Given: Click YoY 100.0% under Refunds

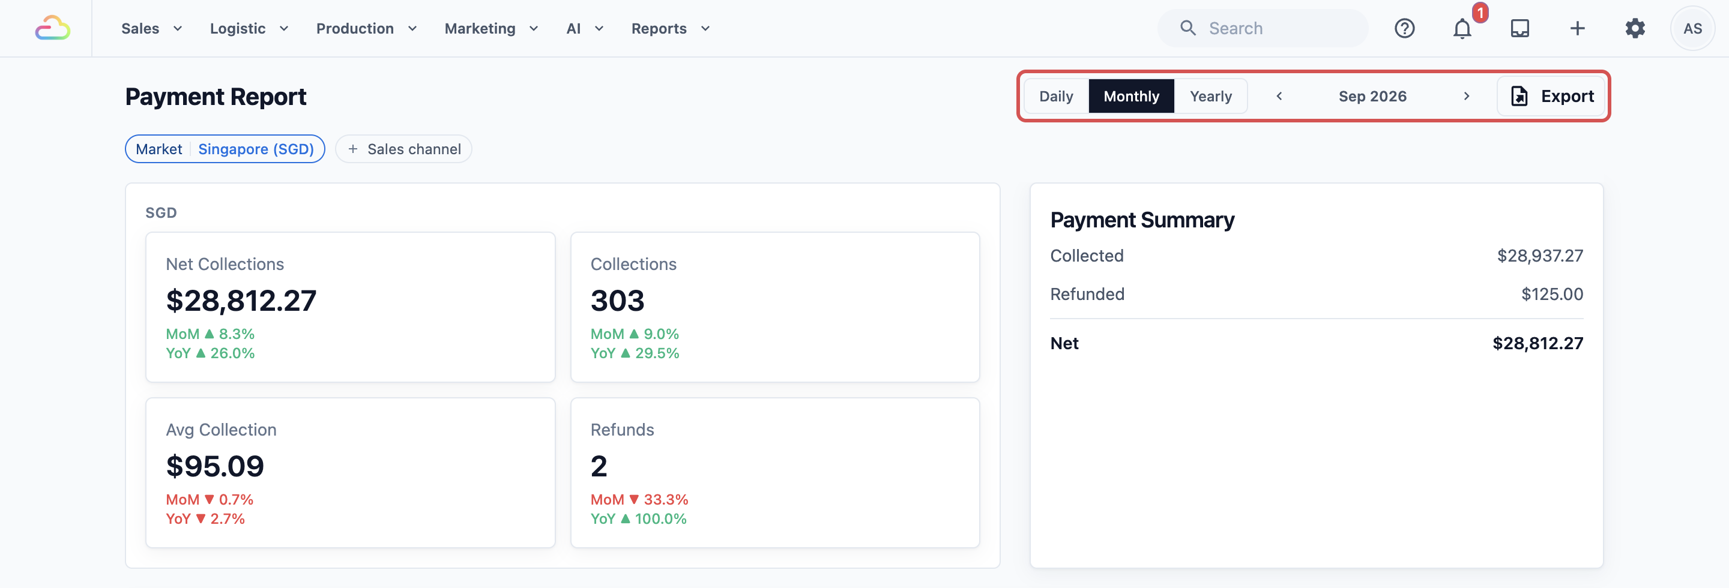Looking at the screenshot, I should pos(638,519).
